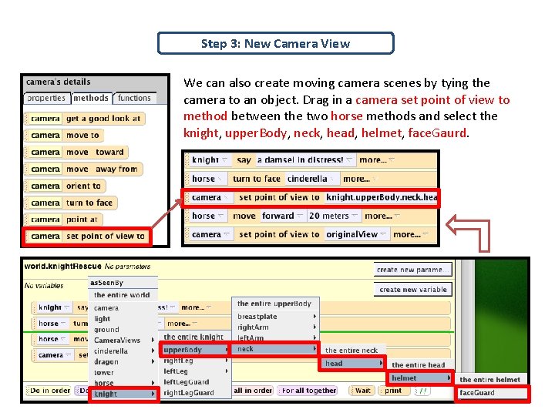This screenshot has width=555, height=416.
Task: Expand the rightLeg submenu
Action: [x=195, y=361]
